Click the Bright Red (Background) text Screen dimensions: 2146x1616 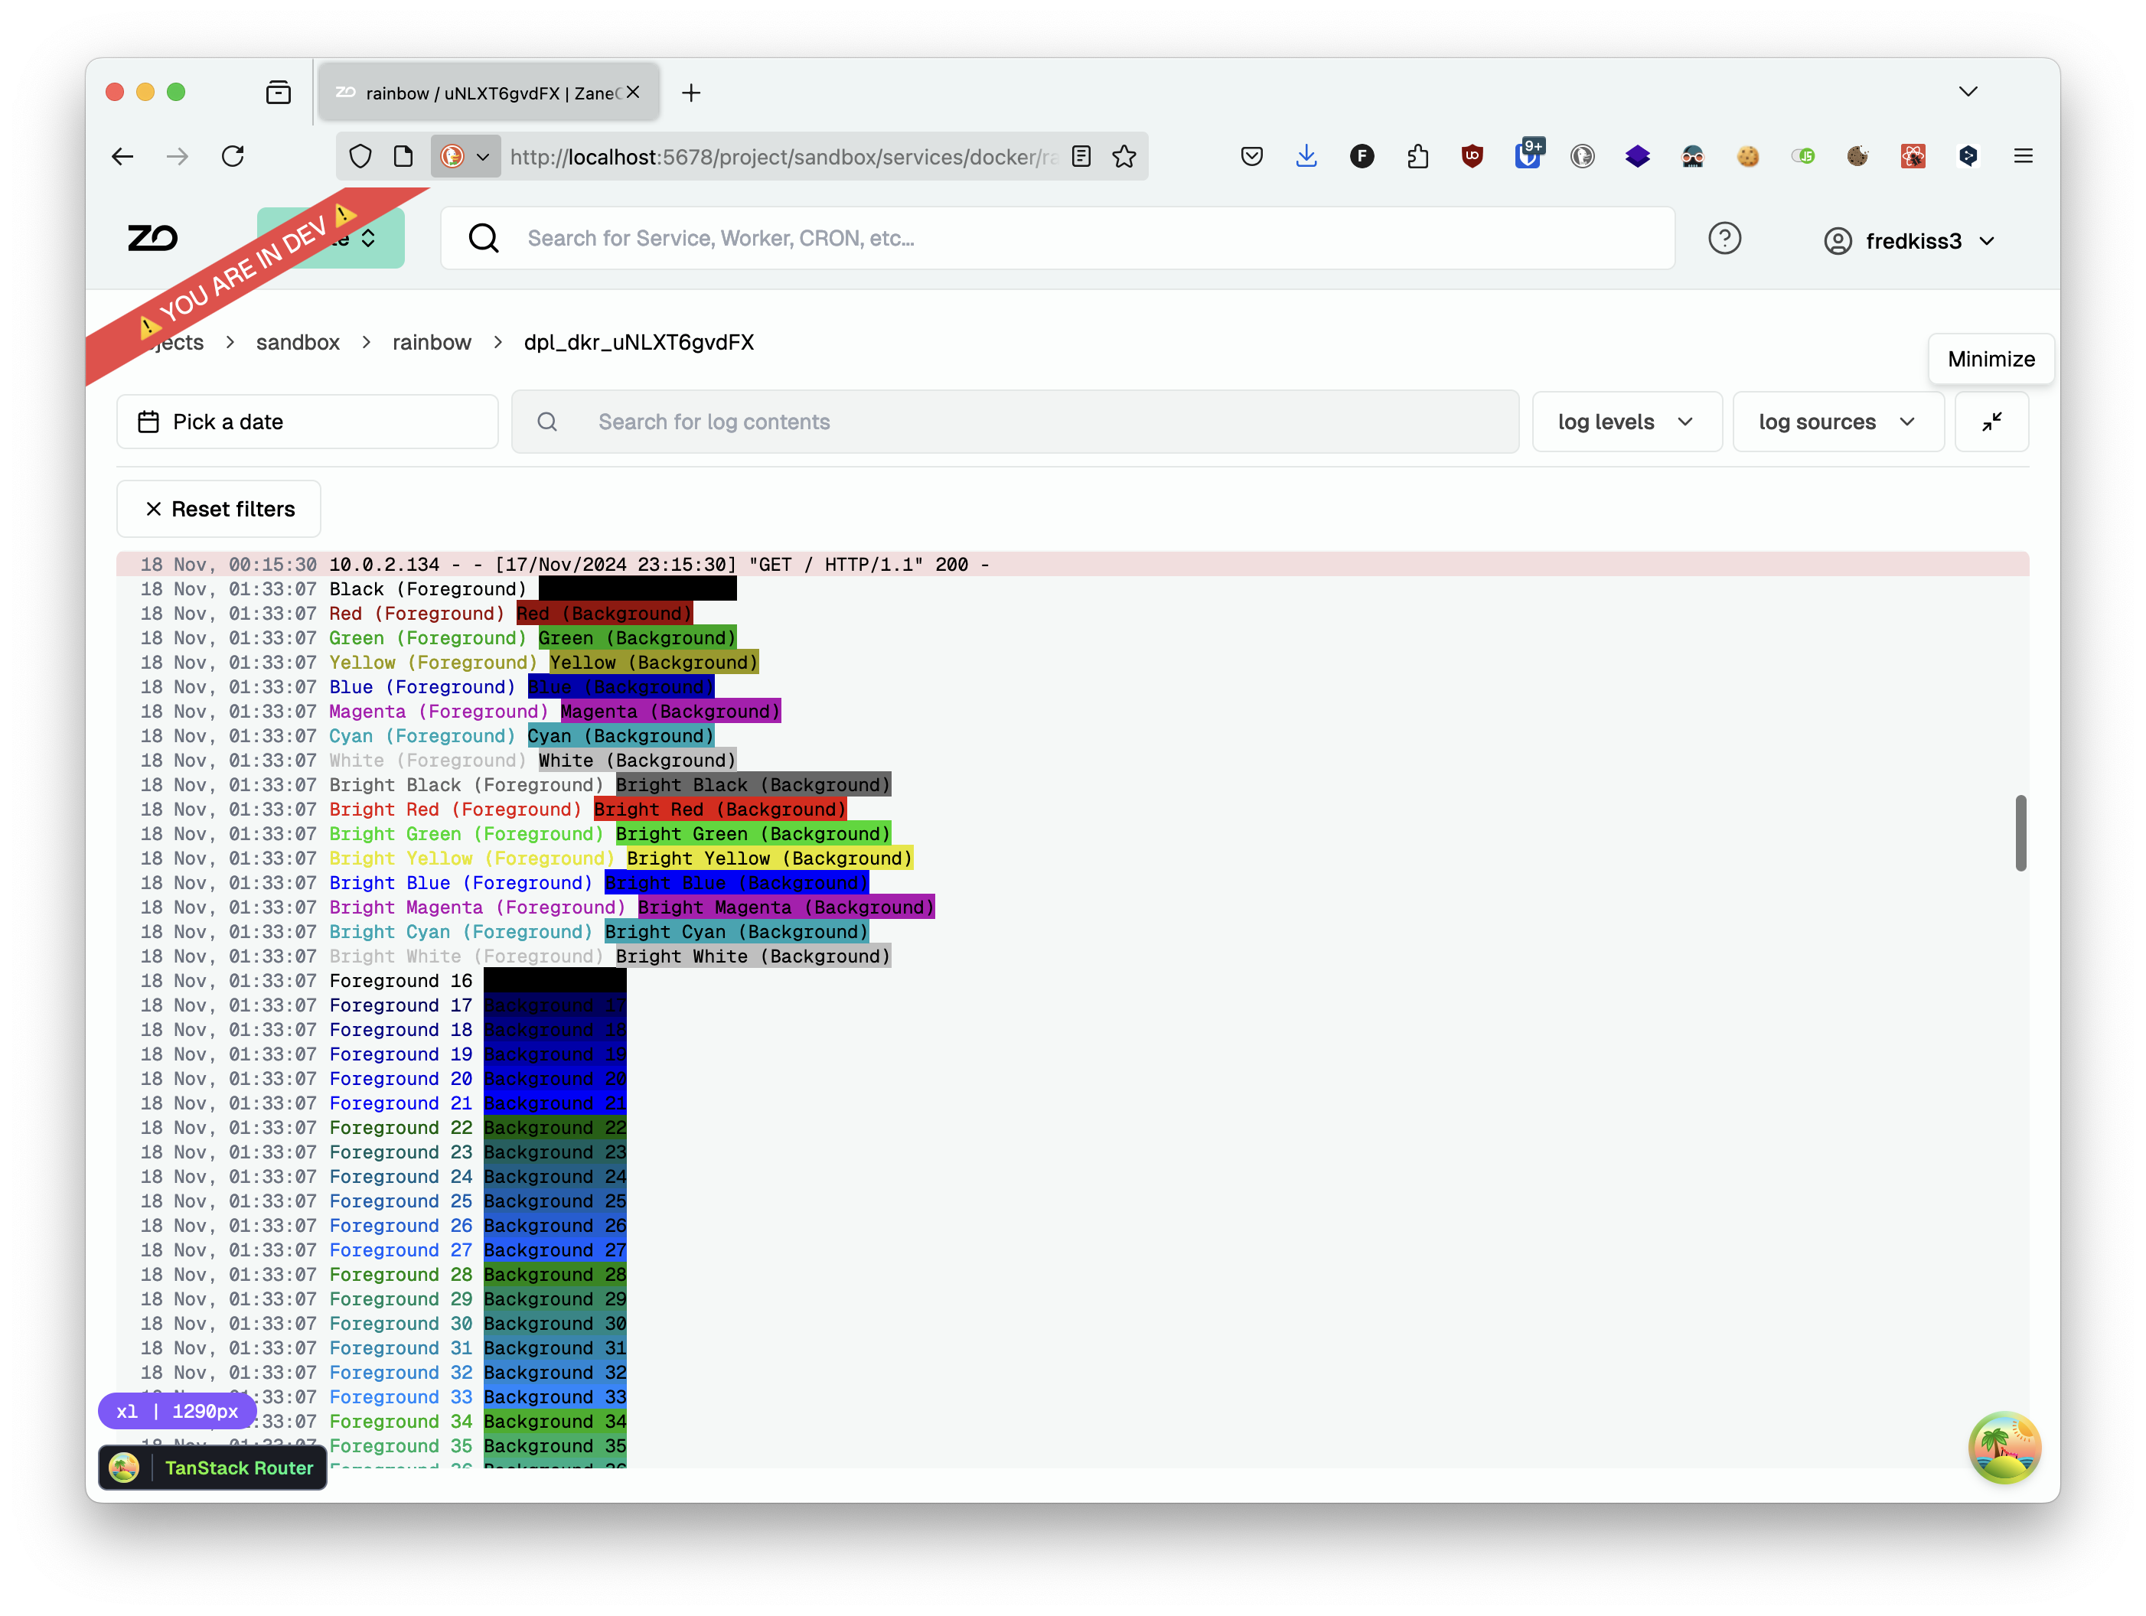point(720,810)
